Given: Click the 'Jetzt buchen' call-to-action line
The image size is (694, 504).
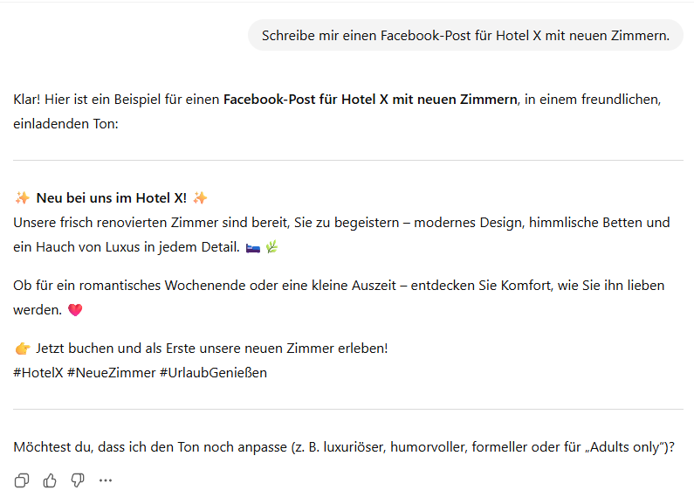Looking at the screenshot, I should coord(211,349).
